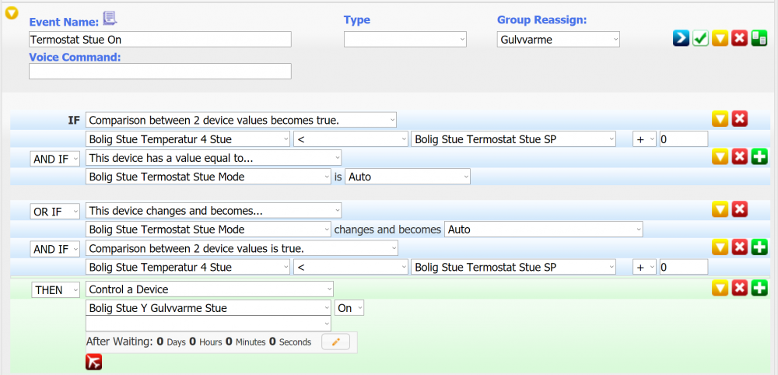Click the yellow arrow on the OR IF row
The width and height of the screenshot is (778, 375).
point(720,209)
